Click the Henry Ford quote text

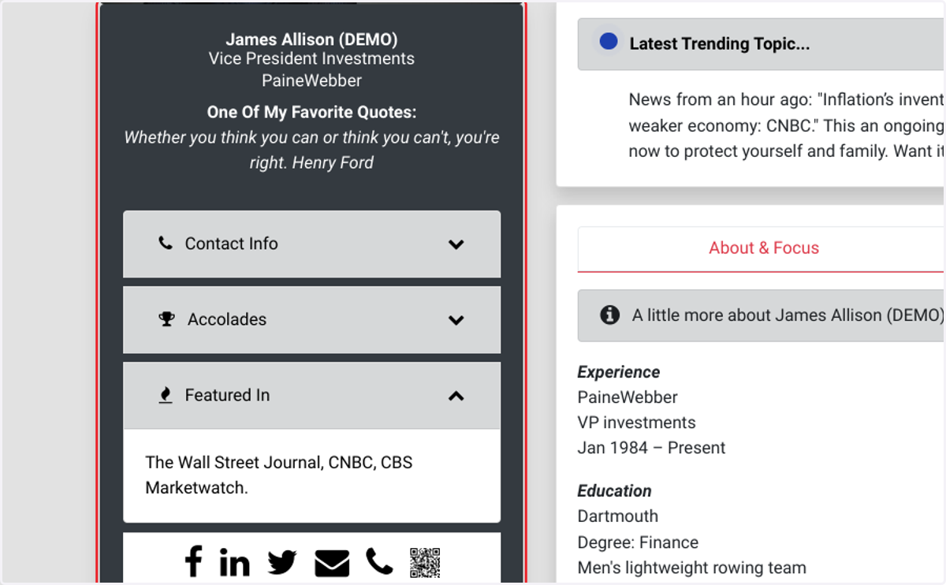(311, 150)
